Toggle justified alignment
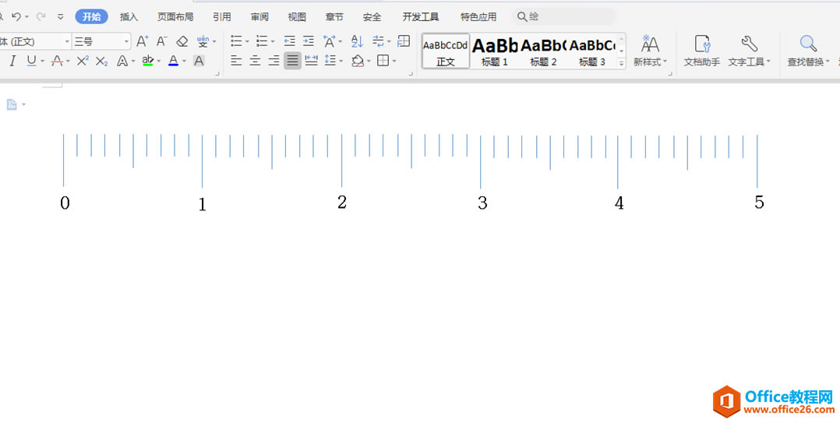 (292, 61)
